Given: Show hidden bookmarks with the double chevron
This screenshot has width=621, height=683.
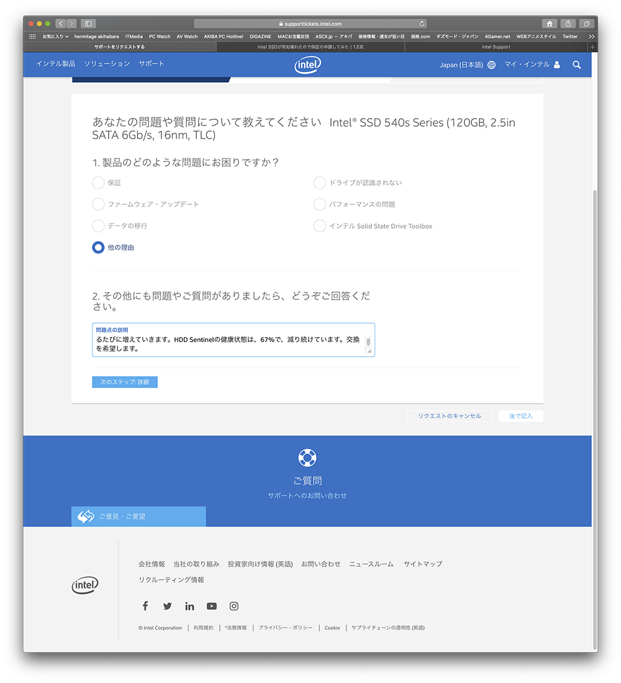Looking at the screenshot, I should [x=591, y=37].
